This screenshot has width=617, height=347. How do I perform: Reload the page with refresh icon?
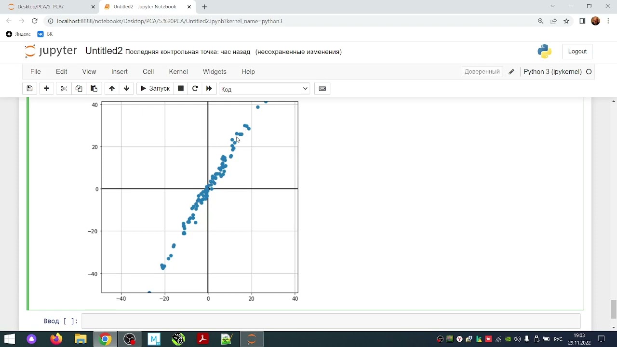(x=35, y=21)
